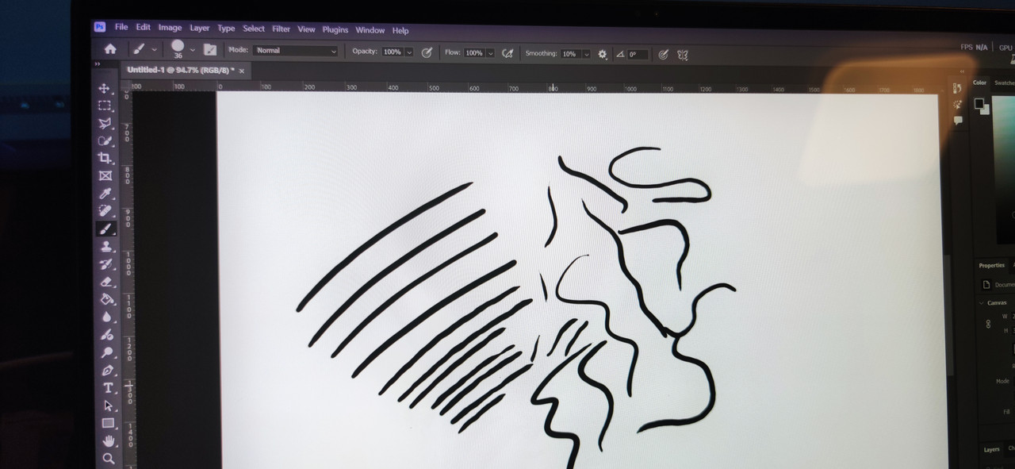
Task: Click the Photoshop Ps application icon
Action: (100, 26)
